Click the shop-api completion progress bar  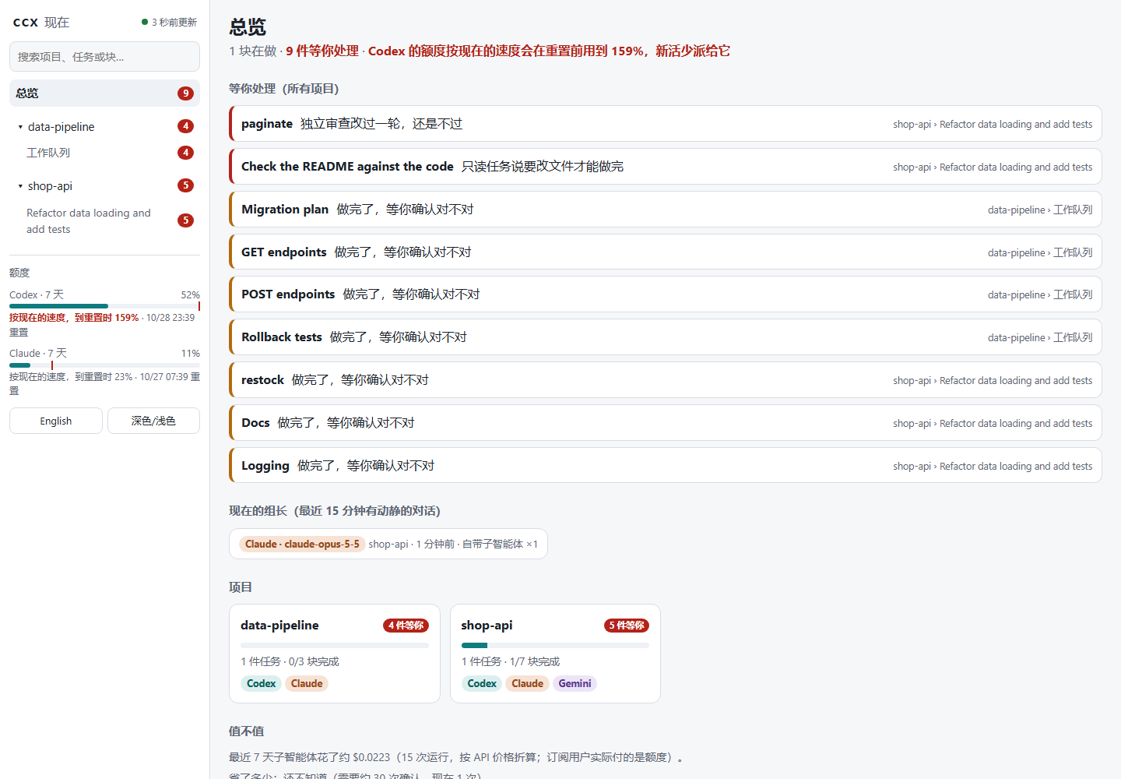point(555,646)
